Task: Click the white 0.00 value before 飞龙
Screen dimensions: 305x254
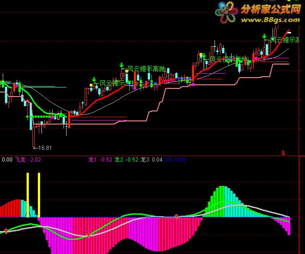Action: point(7,160)
